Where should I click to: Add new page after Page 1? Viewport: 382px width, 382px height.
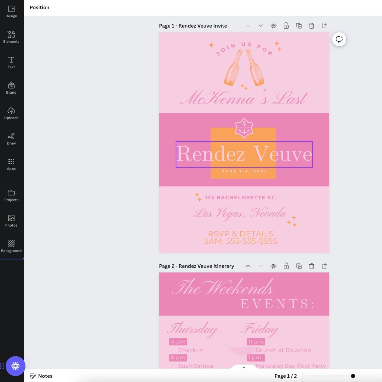pos(324,25)
